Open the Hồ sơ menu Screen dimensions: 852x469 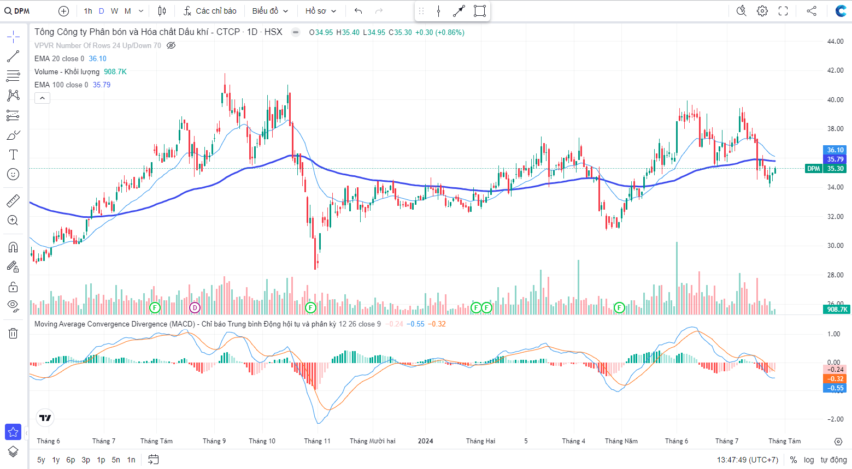321,11
